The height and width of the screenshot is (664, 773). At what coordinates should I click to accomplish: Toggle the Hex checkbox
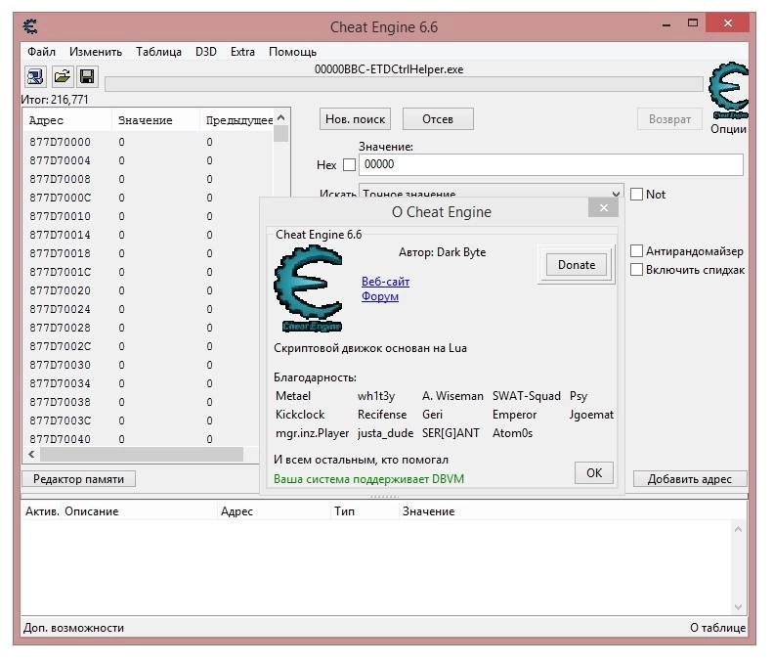(349, 164)
